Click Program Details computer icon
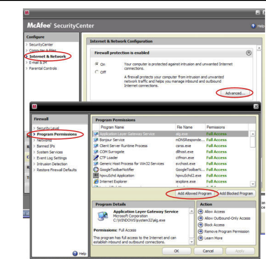Viewport: 266px width, 259px height. point(103,216)
